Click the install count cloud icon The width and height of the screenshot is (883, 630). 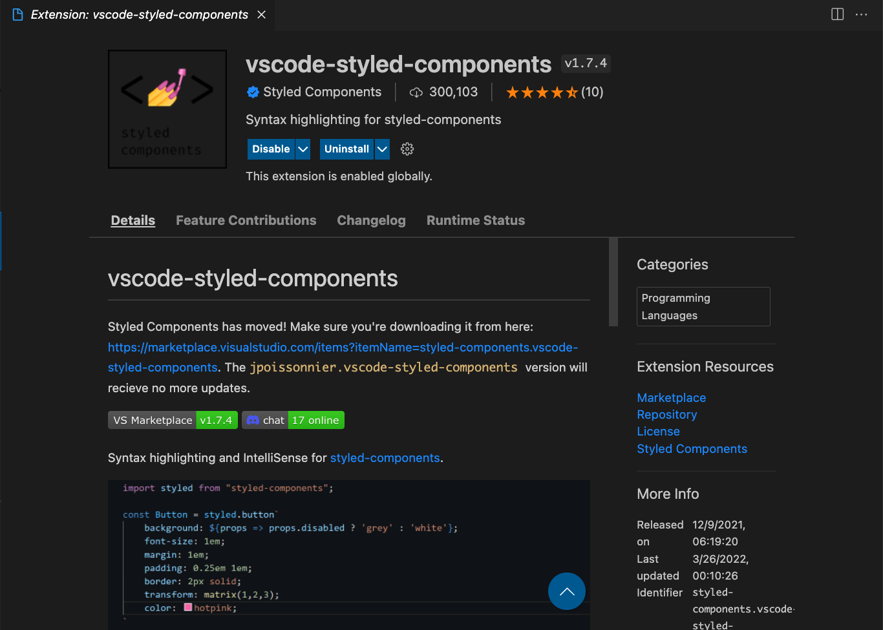[x=416, y=92]
